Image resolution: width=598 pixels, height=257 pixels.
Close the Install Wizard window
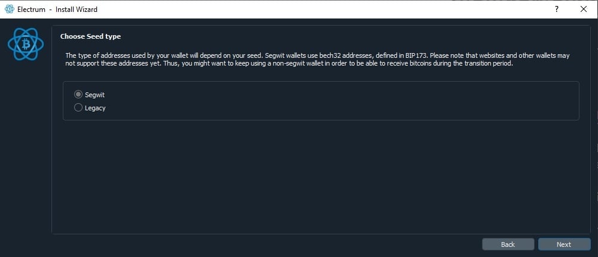point(583,9)
